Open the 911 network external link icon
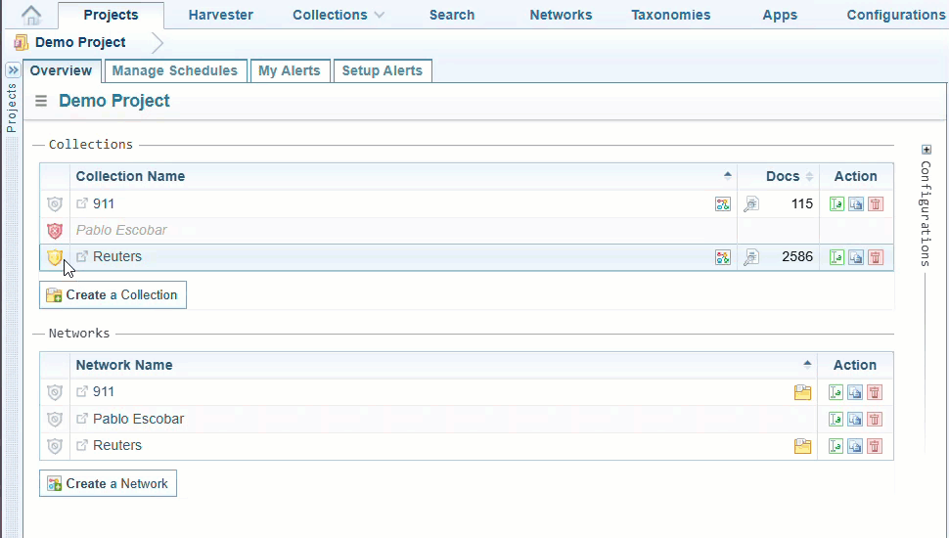Screen dimensions: 949x538 [x=82, y=392]
